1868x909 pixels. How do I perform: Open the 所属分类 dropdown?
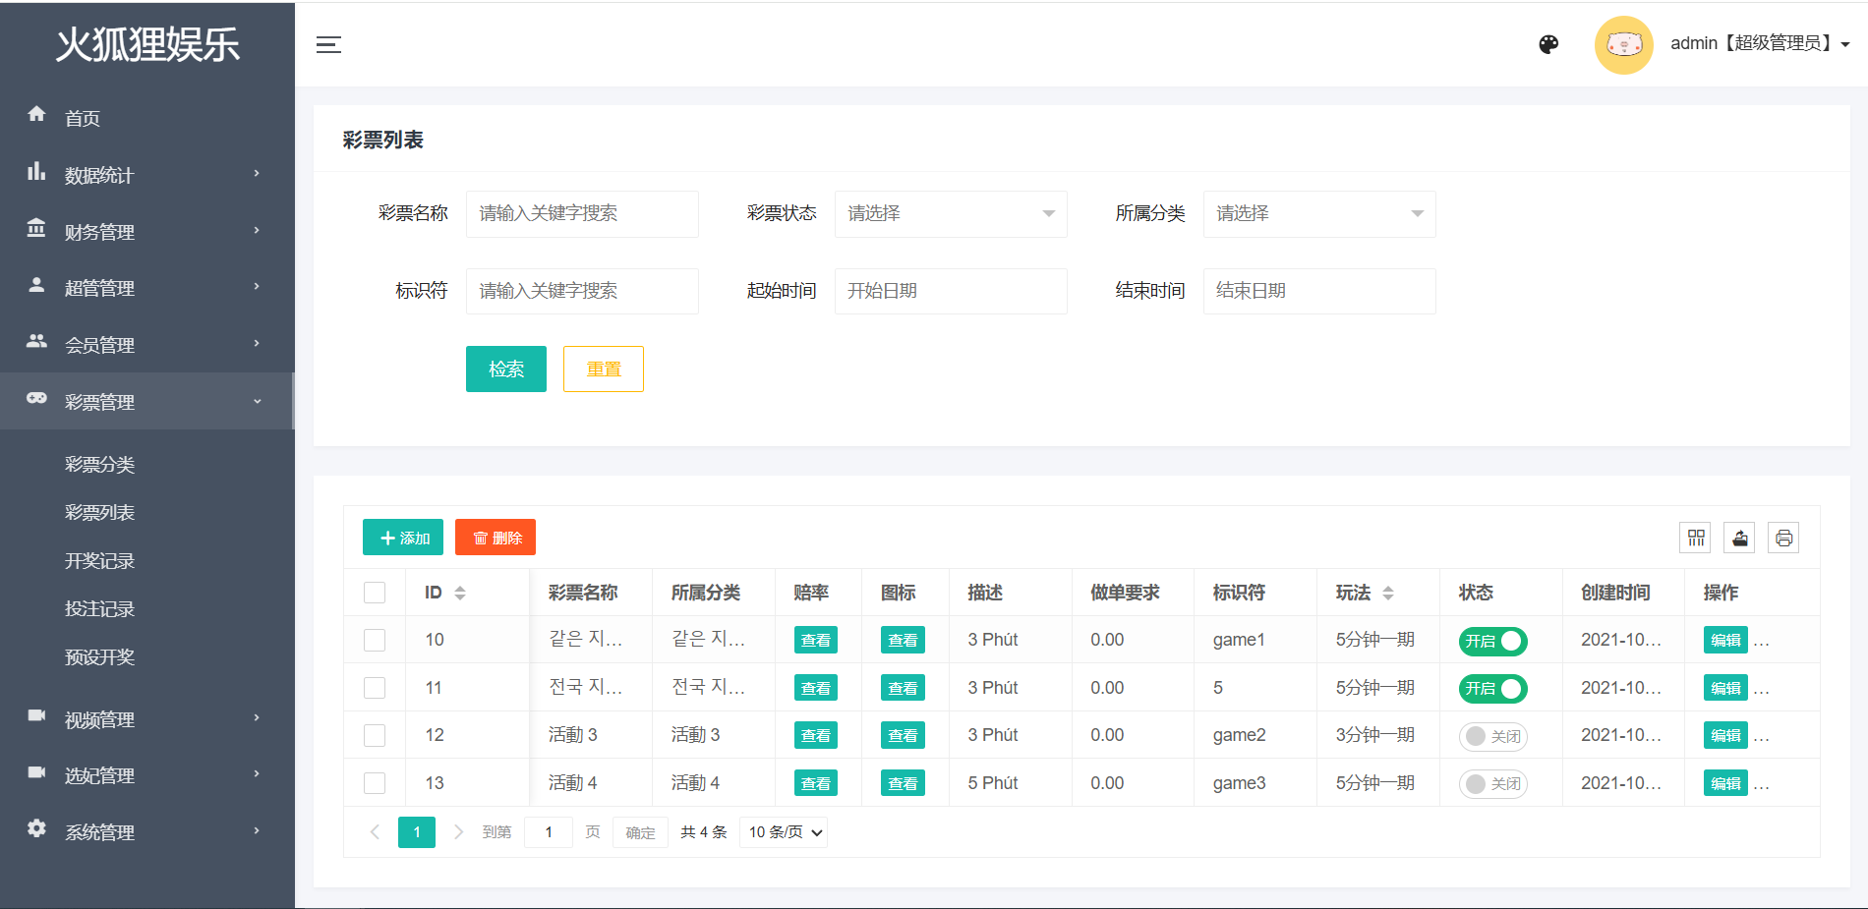(x=1318, y=213)
